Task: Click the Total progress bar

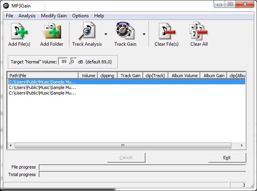Action: 142,174
